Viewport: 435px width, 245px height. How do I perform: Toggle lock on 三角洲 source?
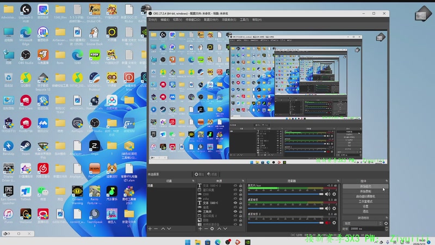[x=240, y=211]
